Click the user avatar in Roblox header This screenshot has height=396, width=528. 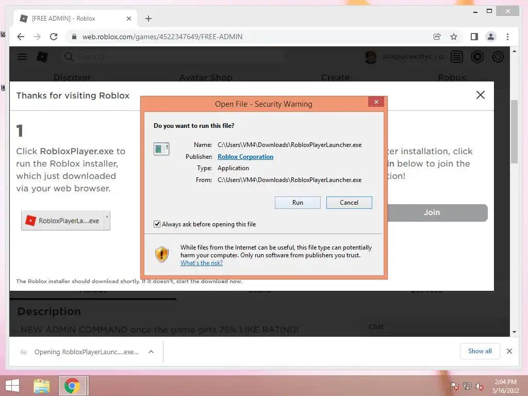(370, 57)
